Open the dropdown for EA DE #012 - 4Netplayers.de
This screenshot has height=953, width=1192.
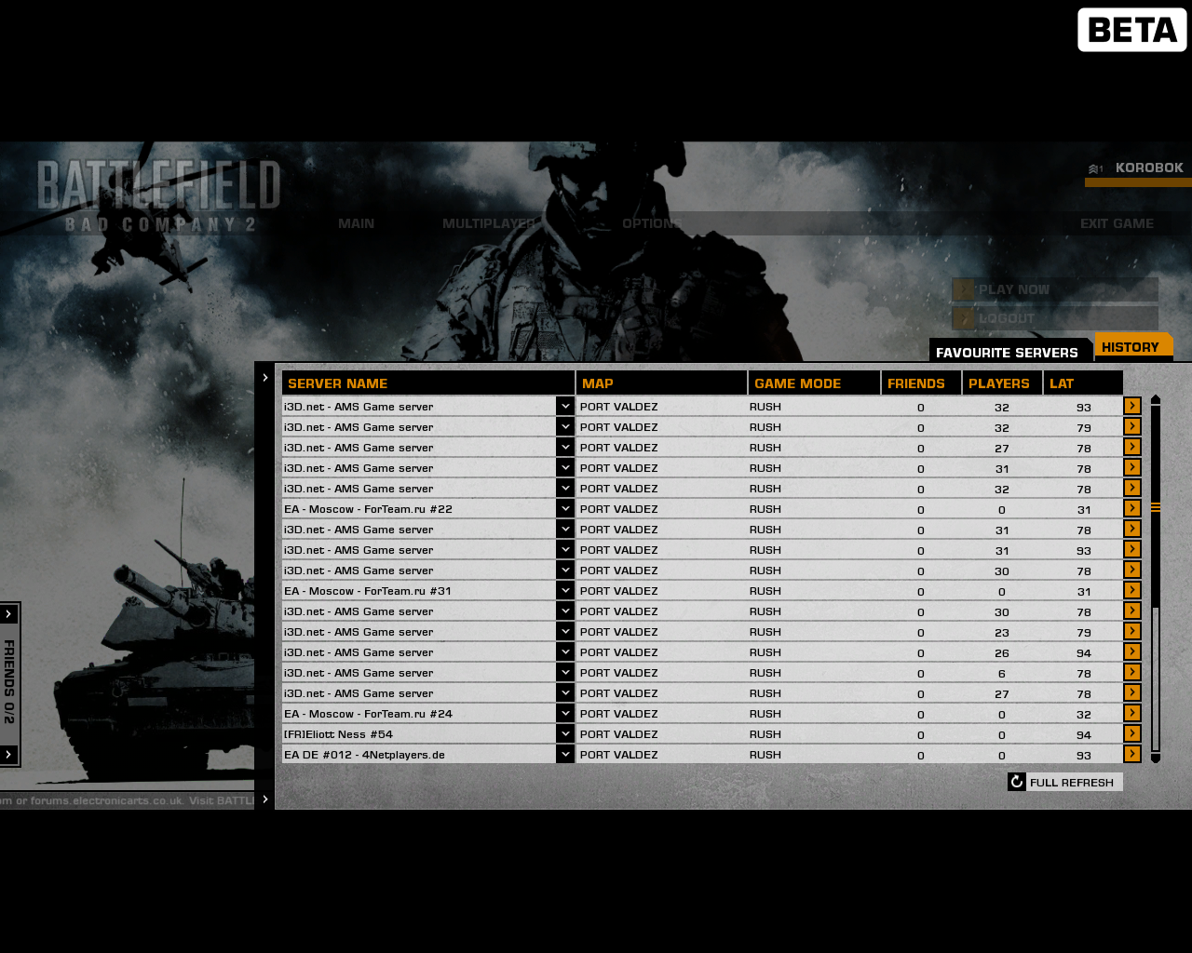point(565,754)
